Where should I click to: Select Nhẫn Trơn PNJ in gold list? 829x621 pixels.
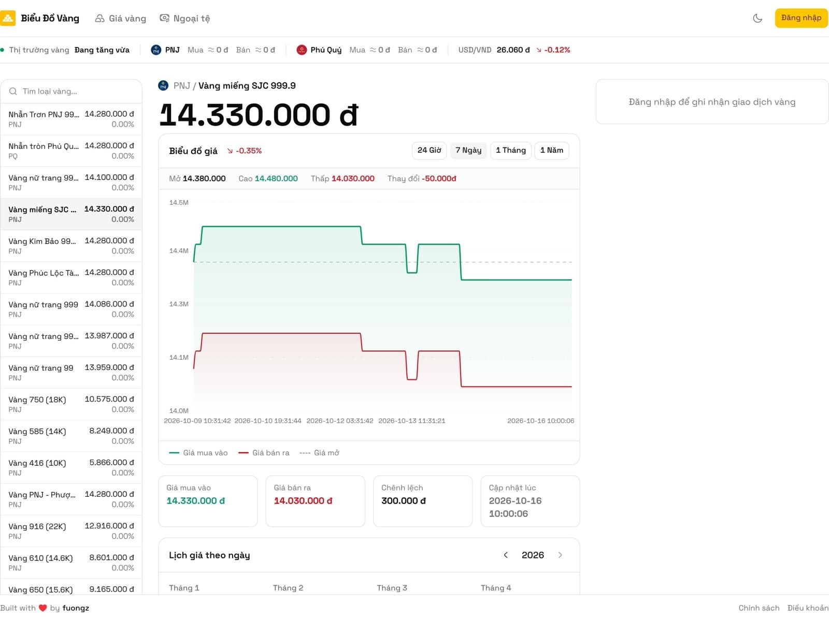point(72,119)
